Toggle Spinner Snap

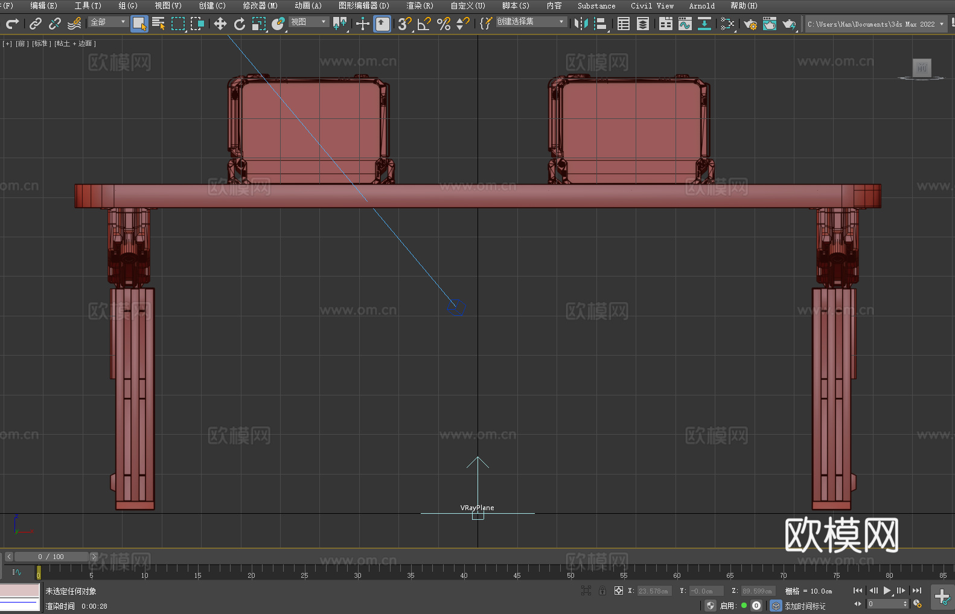tap(463, 24)
